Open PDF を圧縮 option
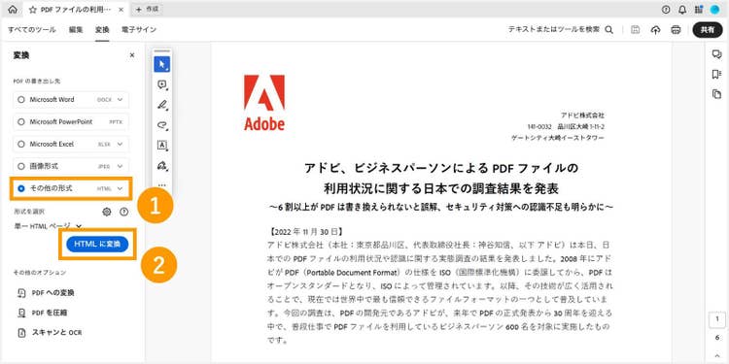Image resolution: width=729 pixels, height=364 pixels. click(43, 313)
